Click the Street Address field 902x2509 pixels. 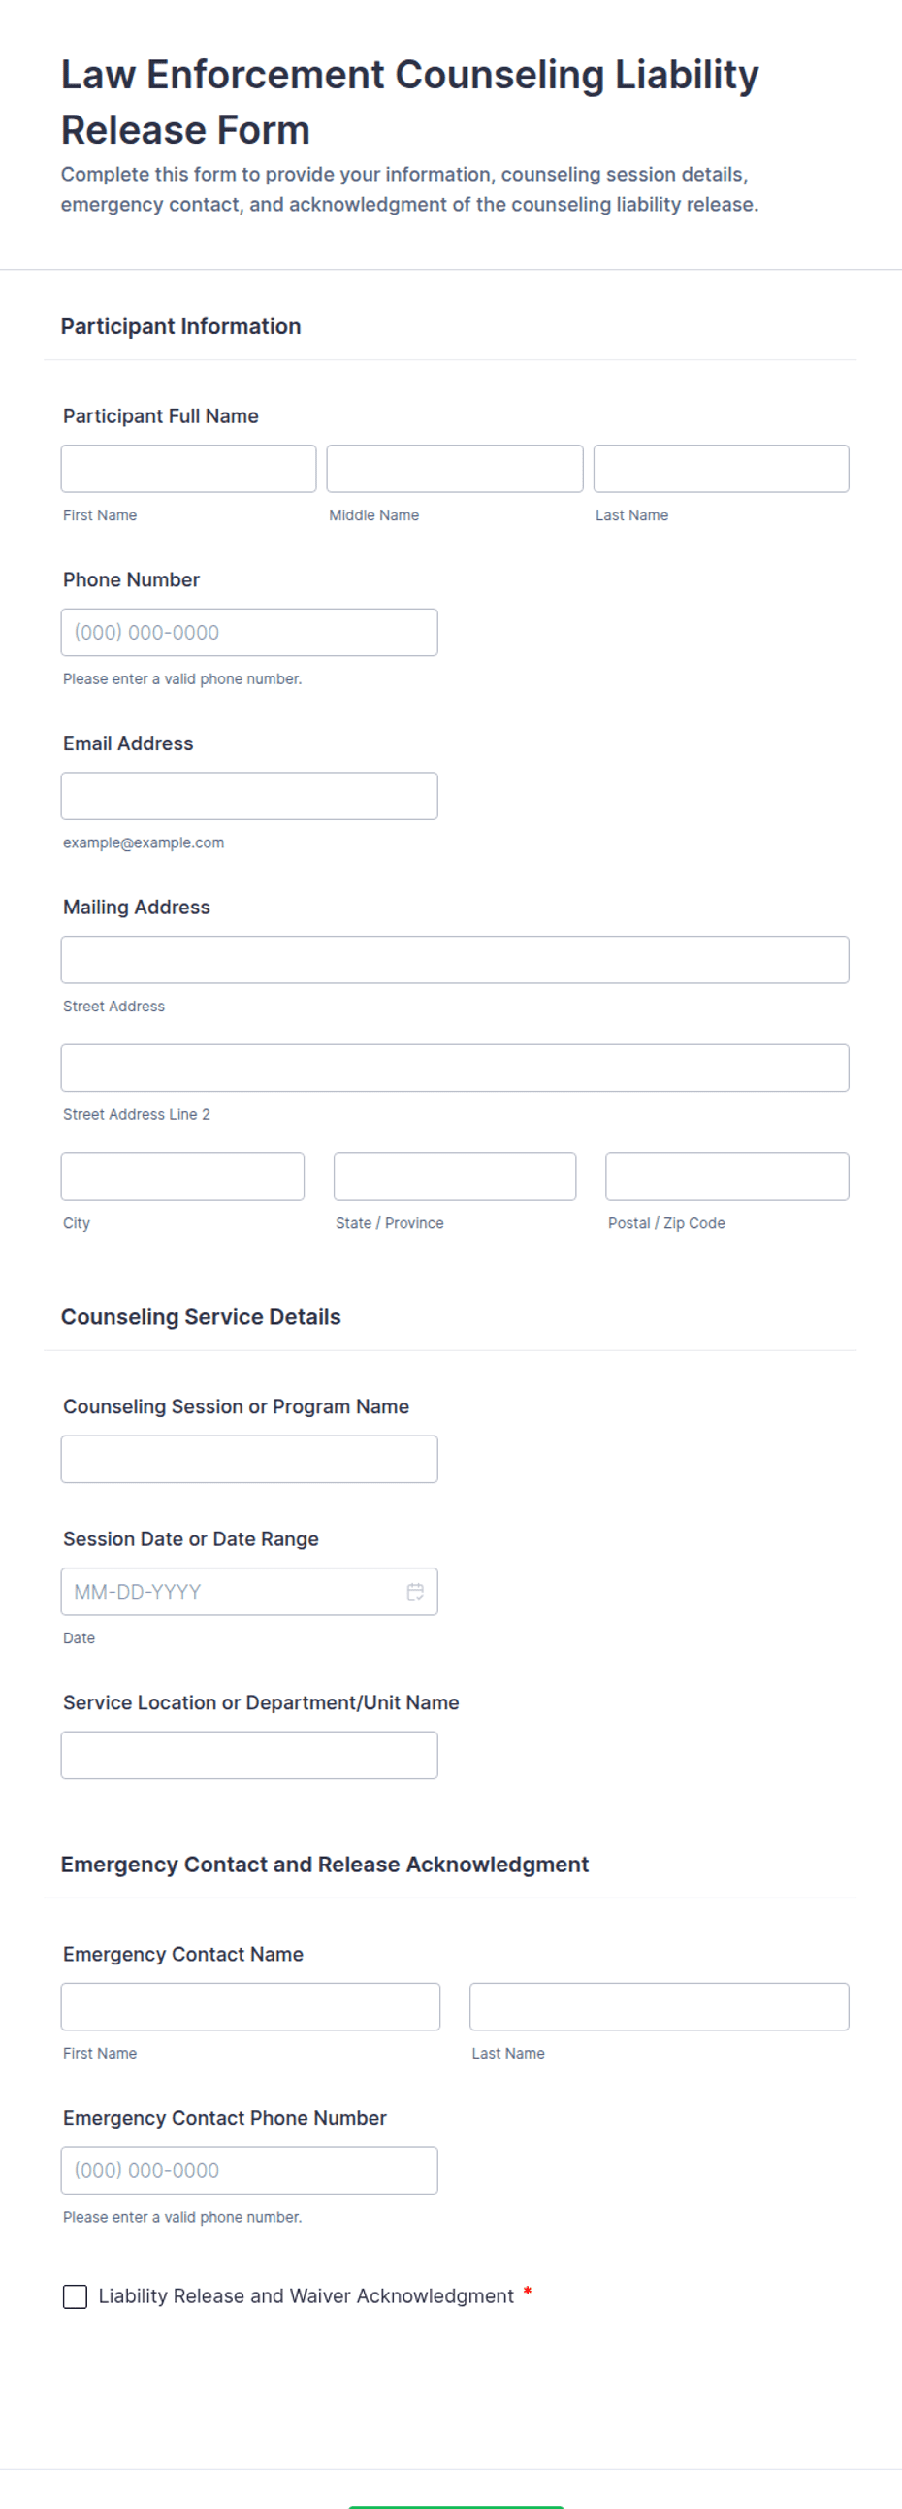[455, 959]
